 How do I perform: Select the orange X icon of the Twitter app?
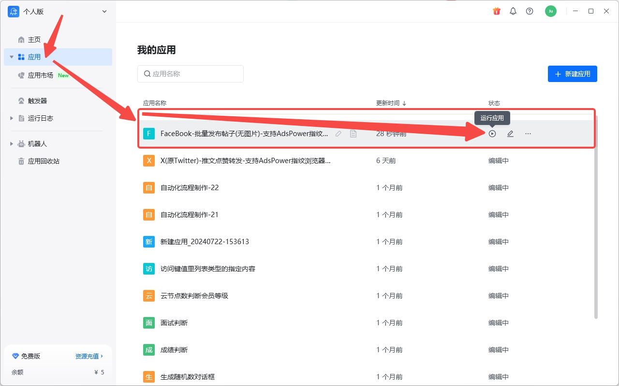(x=149, y=161)
